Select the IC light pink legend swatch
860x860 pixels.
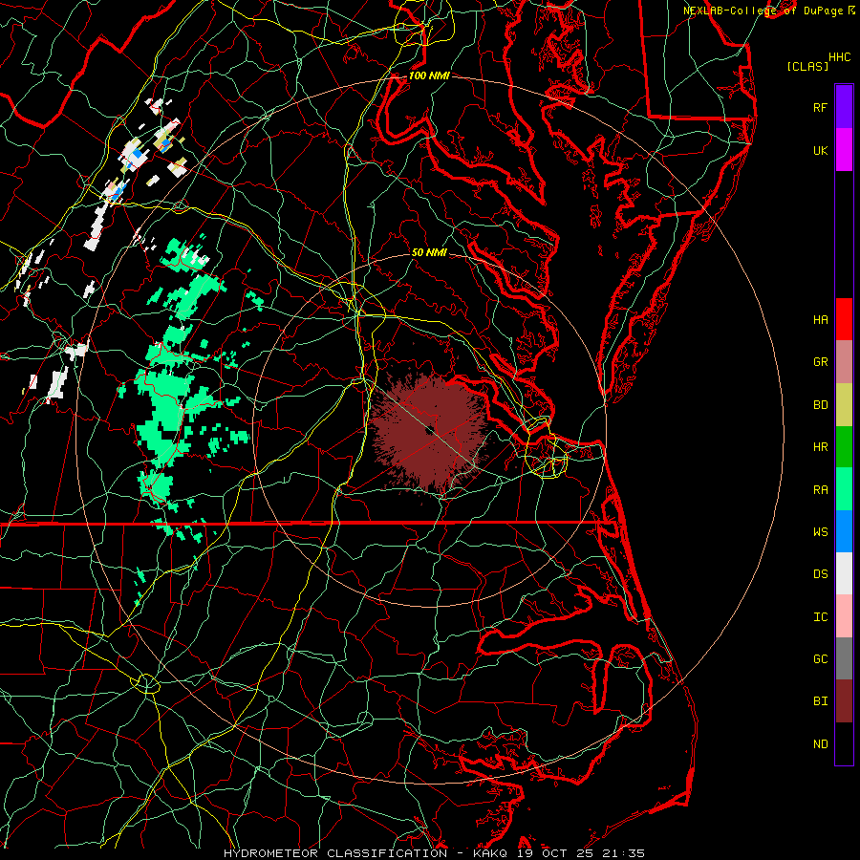tap(844, 616)
